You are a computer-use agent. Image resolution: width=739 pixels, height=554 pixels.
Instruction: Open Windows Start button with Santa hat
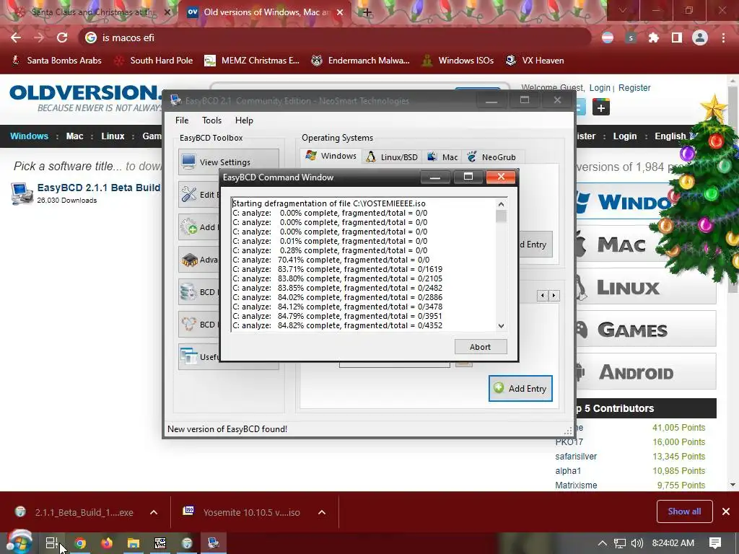pyautogui.click(x=18, y=542)
